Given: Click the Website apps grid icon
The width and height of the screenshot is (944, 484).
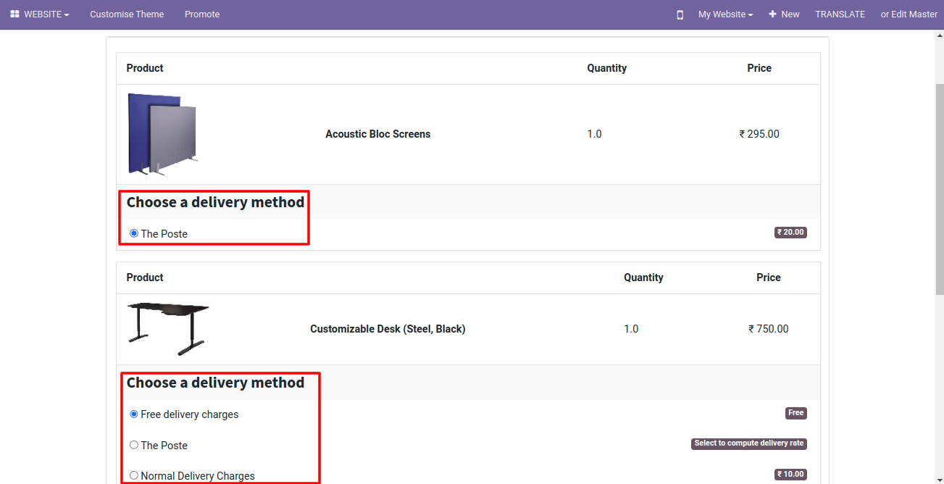Looking at the screenshot, I should pos(14,14).
